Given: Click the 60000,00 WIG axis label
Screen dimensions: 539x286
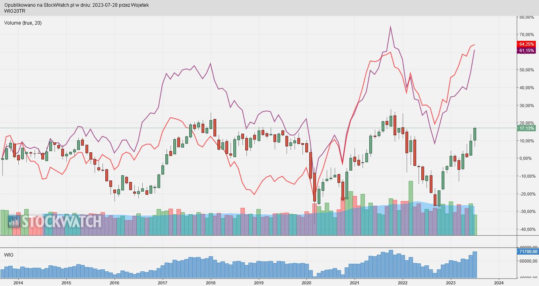Looking at the screenshot, I should point(528,261).
